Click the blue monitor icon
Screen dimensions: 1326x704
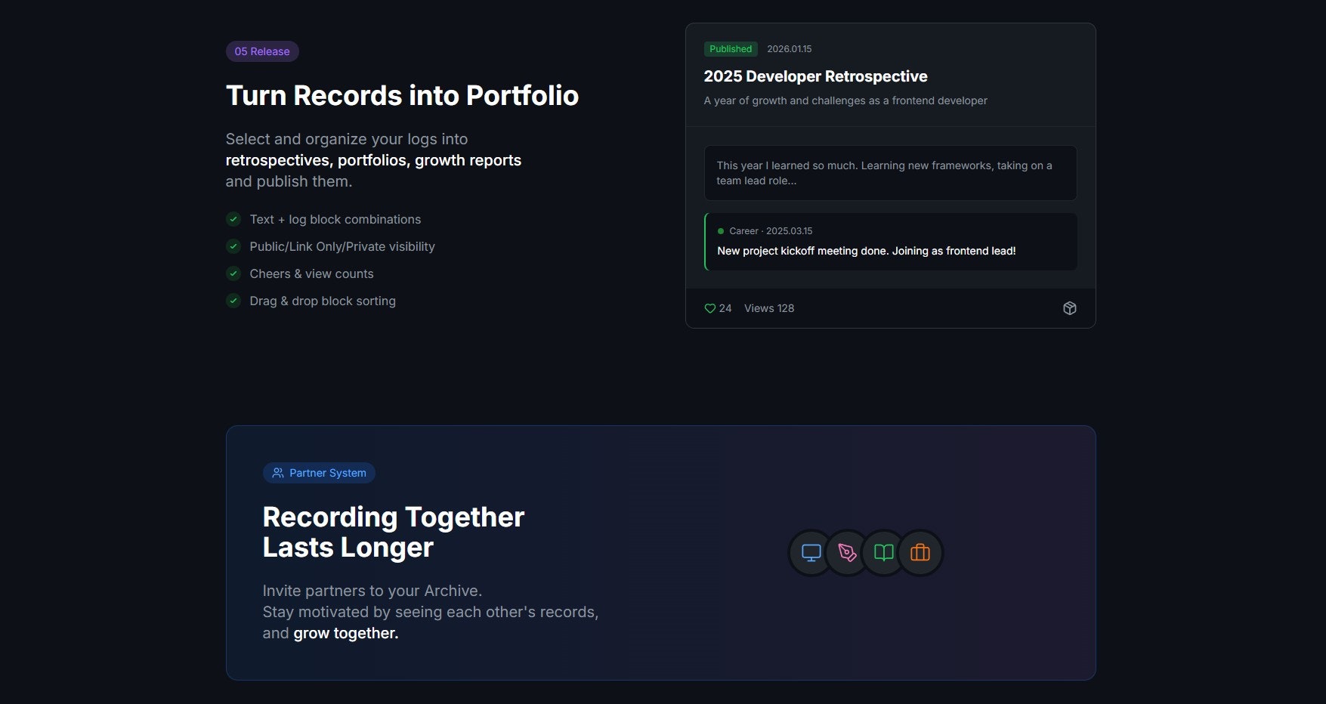coord(810,552)
